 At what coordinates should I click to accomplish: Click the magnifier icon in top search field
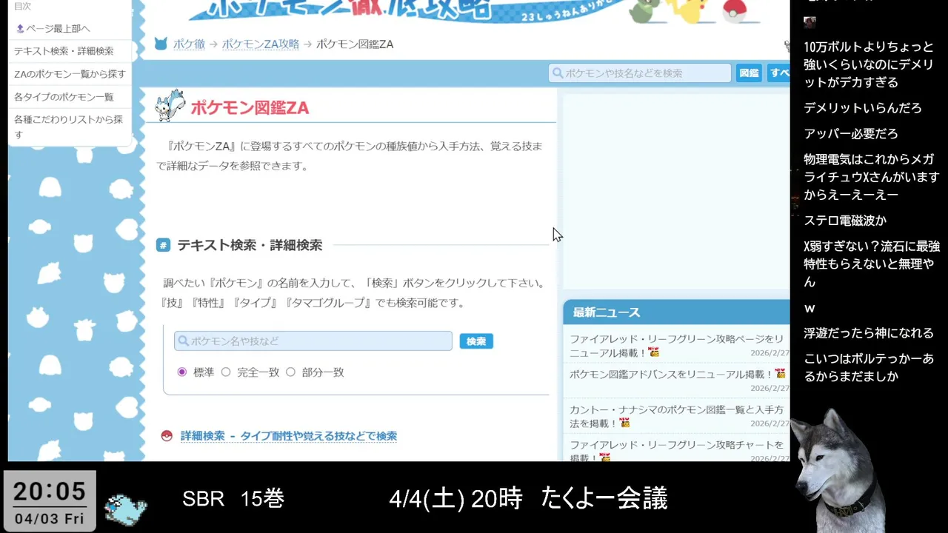[558, 73]
